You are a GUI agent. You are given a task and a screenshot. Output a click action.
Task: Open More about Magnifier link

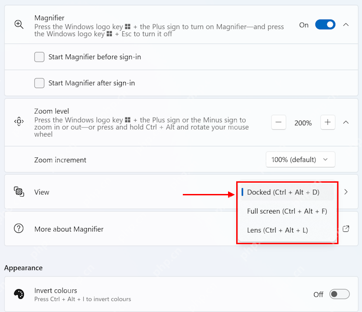69,229
